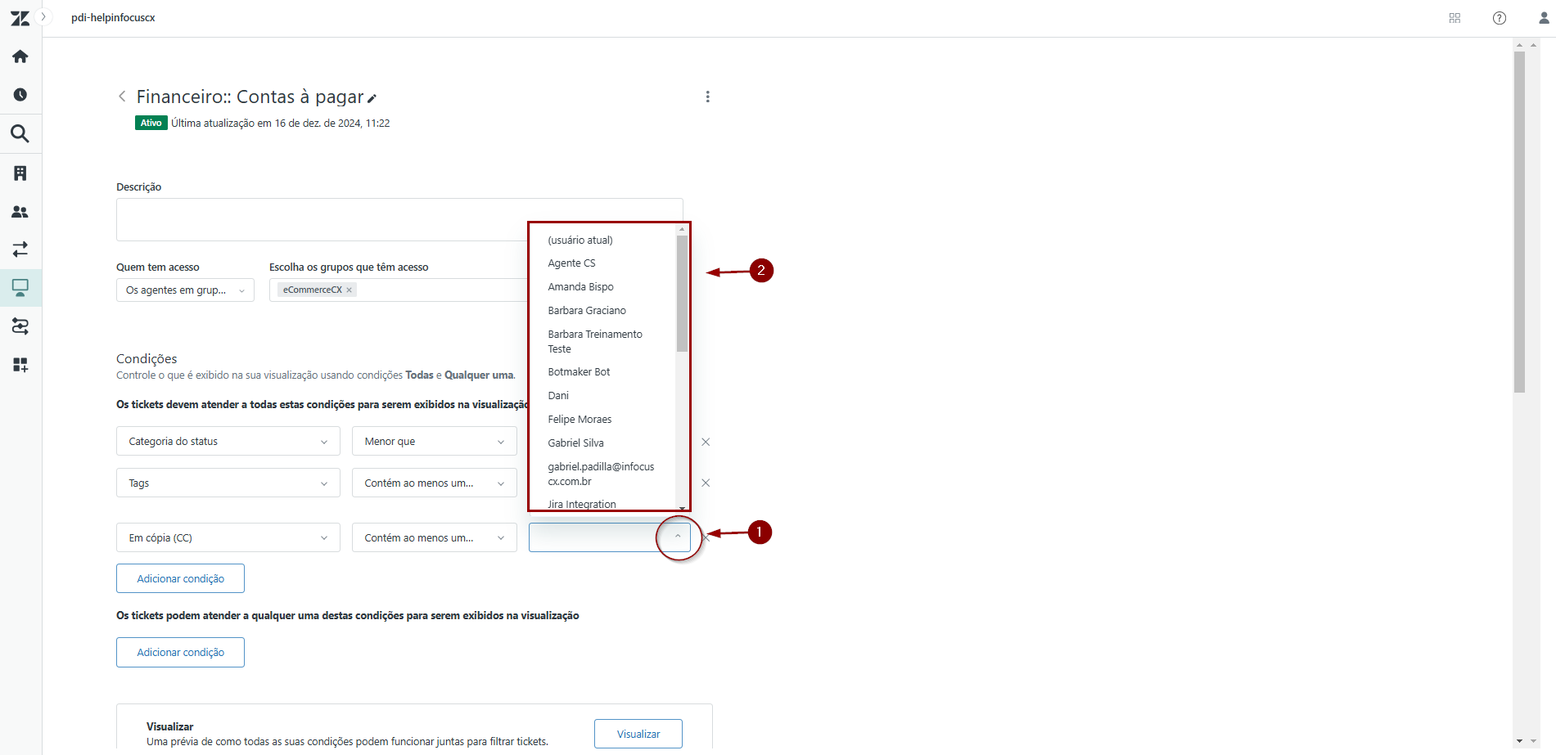Image resolution: width=1556 pixels, height=755 pixels.
Task: Expand the Em cópia (CC) dropdown
Action: point(228,537)
